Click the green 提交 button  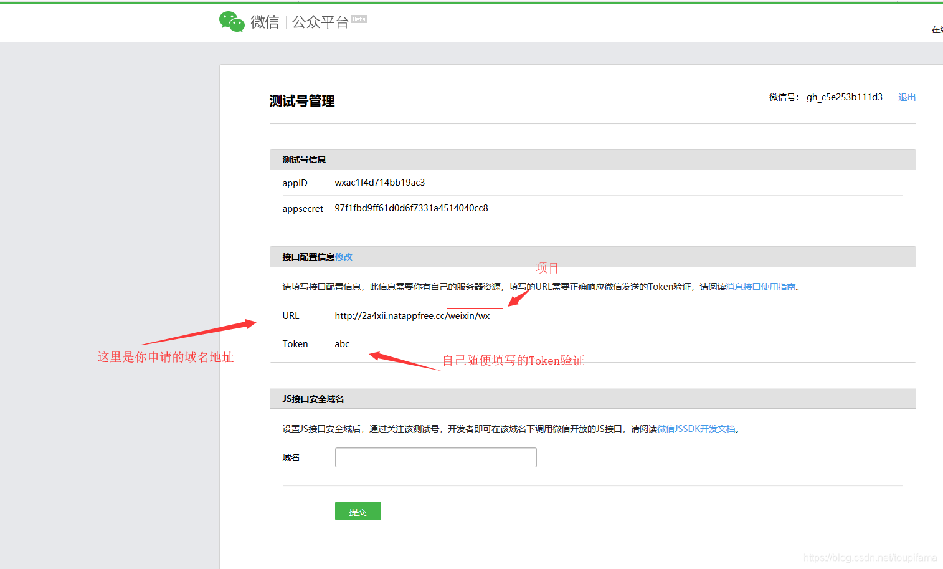(358, 511)
